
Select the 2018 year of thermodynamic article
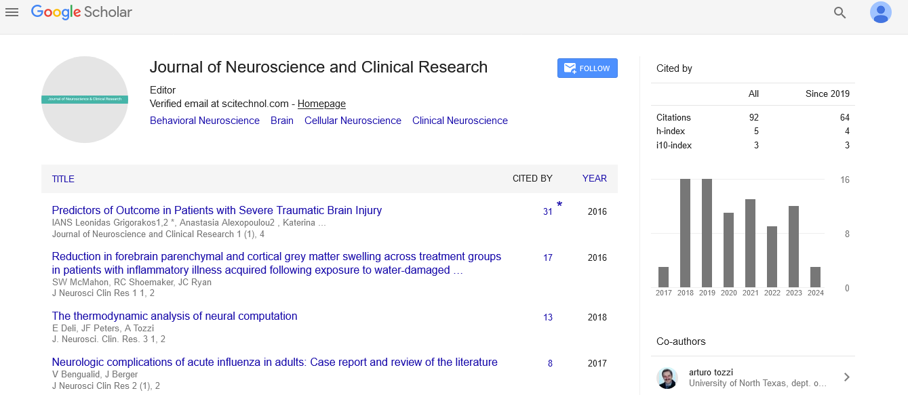click(597, 318)
